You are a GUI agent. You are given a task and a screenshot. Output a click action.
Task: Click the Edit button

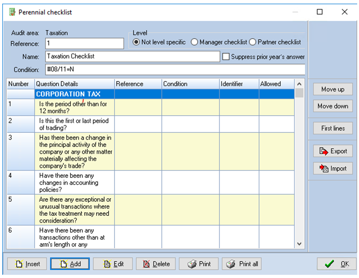click(113, 264)
